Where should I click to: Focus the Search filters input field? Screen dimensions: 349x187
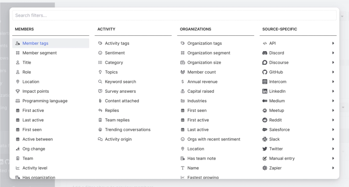point(174,15)
